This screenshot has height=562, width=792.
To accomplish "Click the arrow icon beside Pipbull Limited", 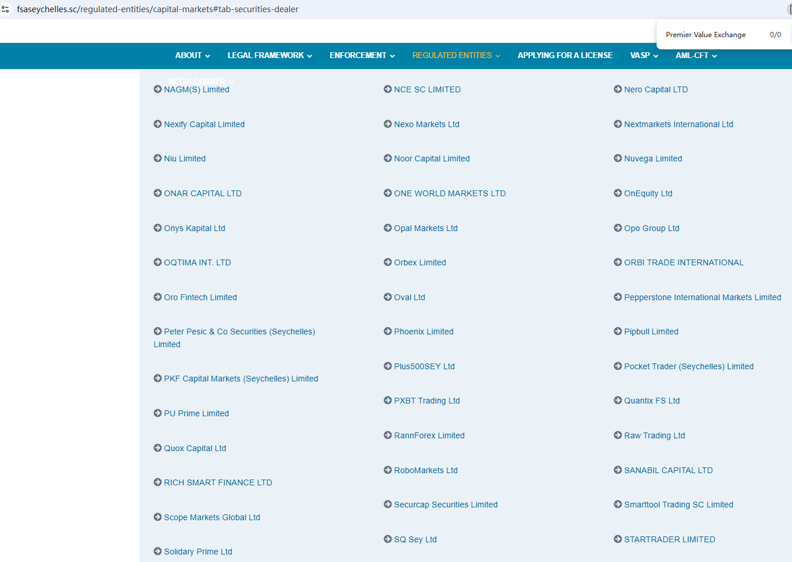I will (x=618, y=331).
